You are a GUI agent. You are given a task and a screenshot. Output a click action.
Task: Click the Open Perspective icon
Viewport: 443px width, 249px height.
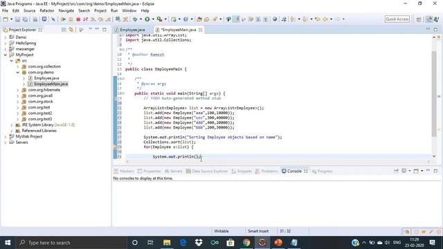[419, 19]
